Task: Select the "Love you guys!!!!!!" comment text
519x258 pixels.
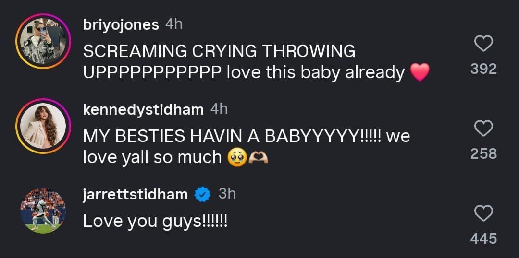Action: [155, 221]
